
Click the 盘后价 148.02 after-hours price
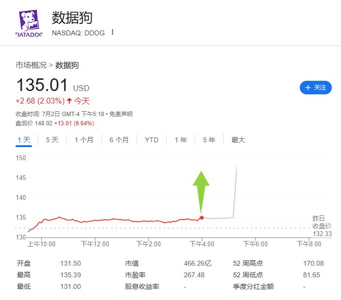tap(34, 123)
